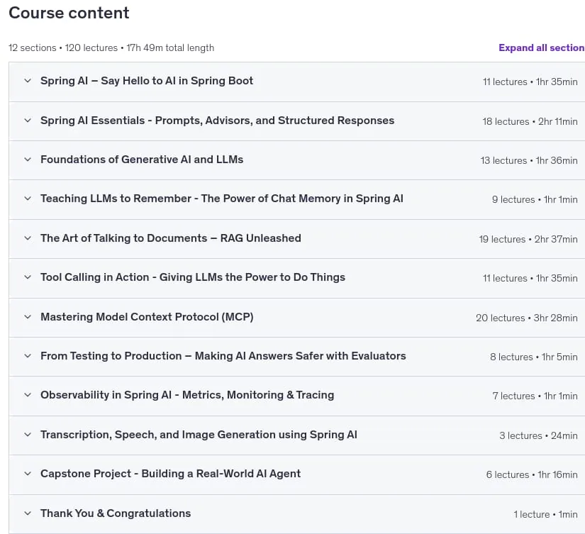Expand chevron for Observability in Spring AI
Image resolution: width=585 pixels, height=534 pixels.
pos(28,395)
